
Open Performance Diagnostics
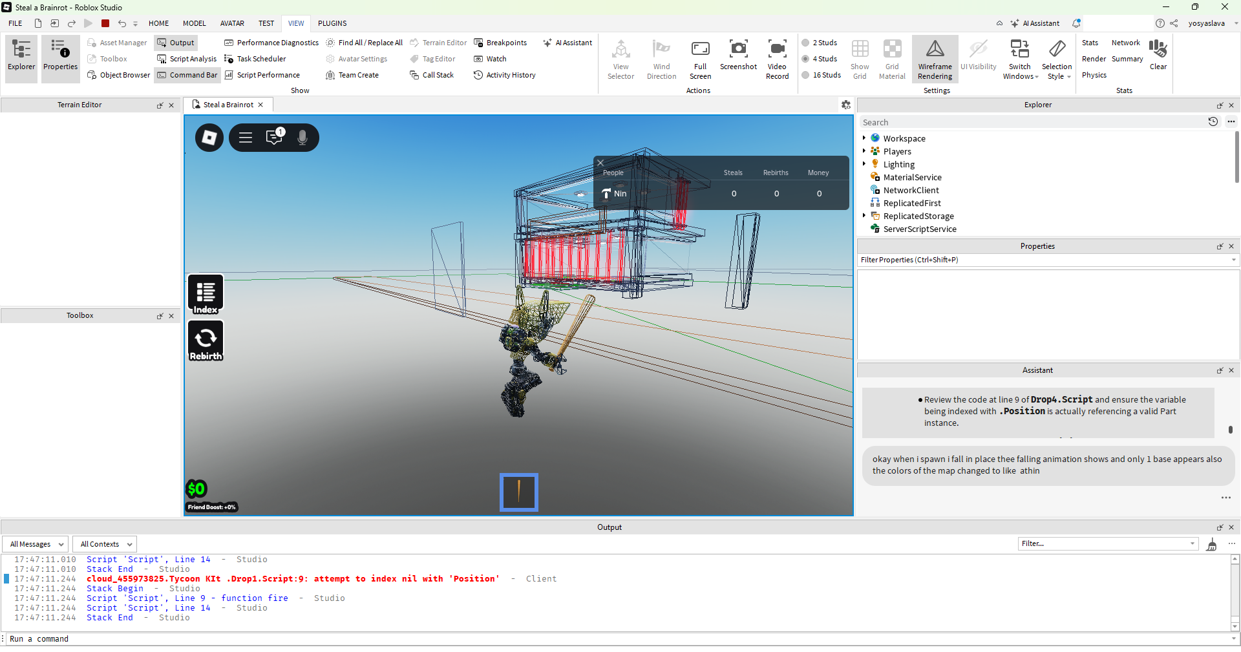tap(271, 43)
